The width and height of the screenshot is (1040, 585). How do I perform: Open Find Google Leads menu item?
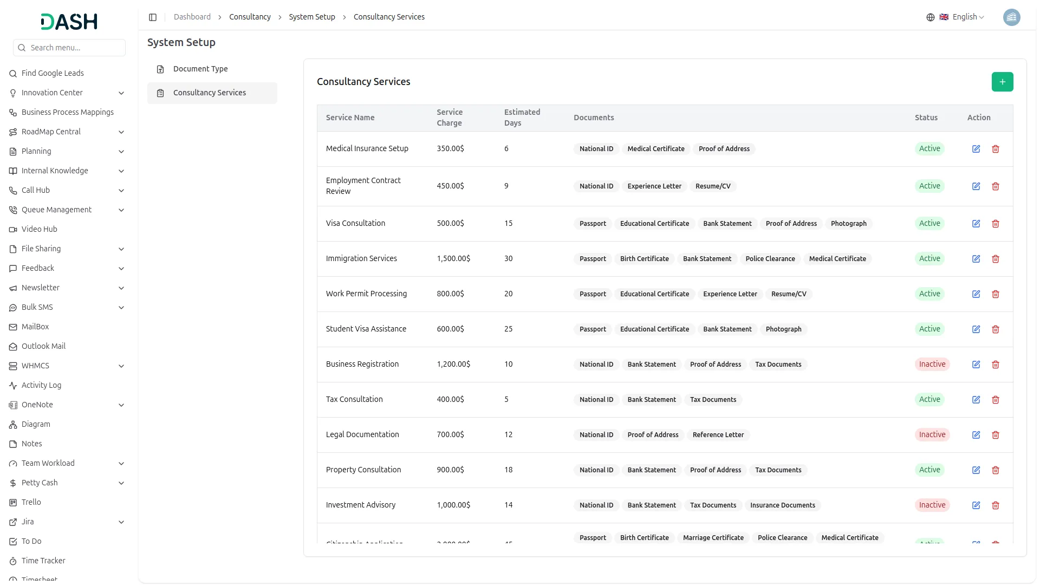coord(53,74)
